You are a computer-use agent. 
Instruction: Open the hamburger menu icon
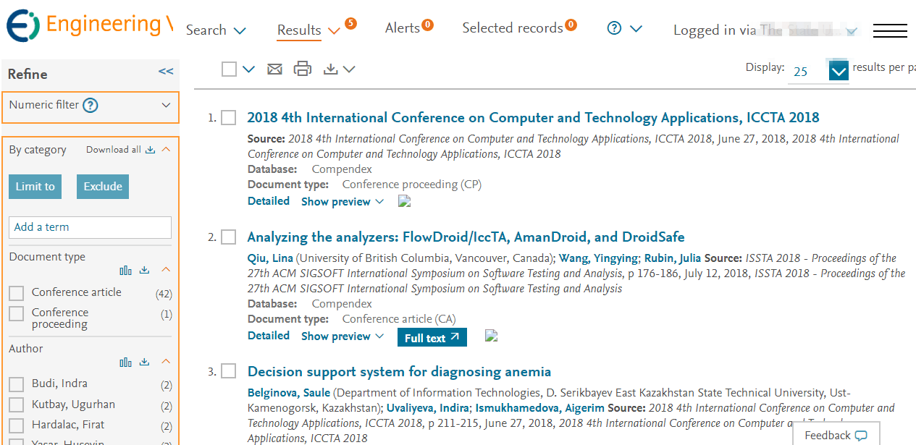(x=890, y=30)
